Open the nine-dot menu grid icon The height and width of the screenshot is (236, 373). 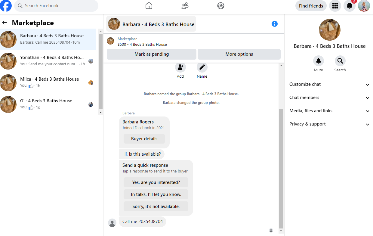coord(335,6)
